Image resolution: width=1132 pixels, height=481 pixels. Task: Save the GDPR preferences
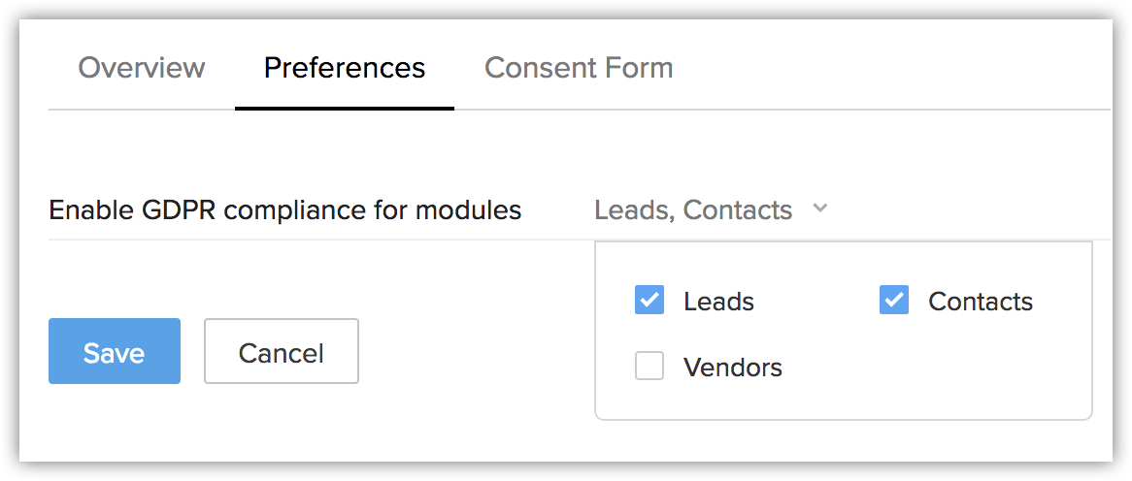point(115,351)
